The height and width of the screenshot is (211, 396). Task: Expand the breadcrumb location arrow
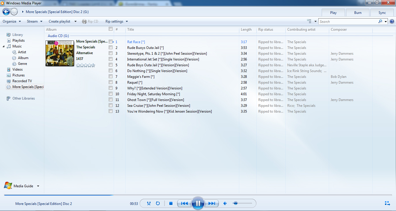point(23,12)
